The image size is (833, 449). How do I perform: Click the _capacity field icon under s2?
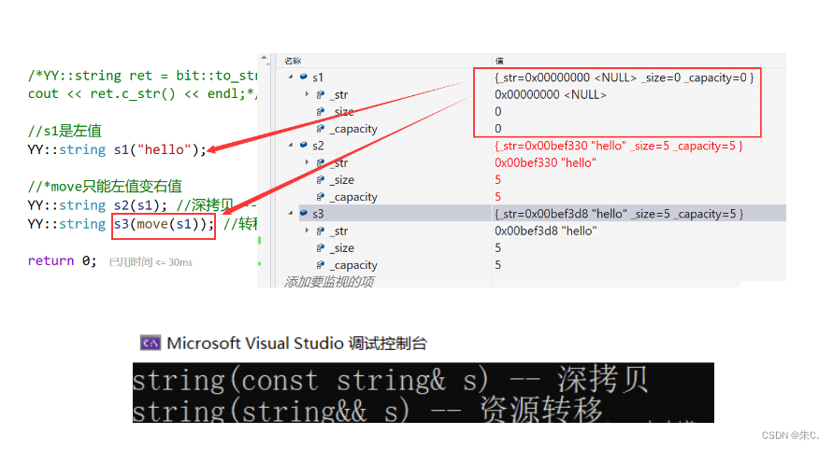(321, 197)
